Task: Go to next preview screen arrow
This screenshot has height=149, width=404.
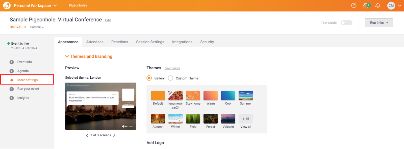Action: (114, 135)
